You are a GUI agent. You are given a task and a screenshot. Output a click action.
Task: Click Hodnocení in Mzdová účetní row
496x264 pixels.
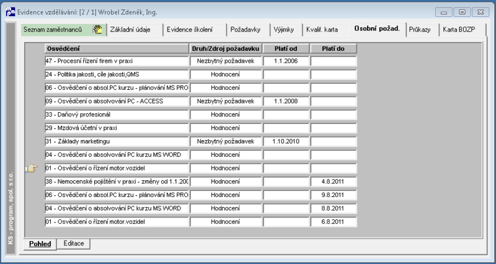(x=226, y=128)
